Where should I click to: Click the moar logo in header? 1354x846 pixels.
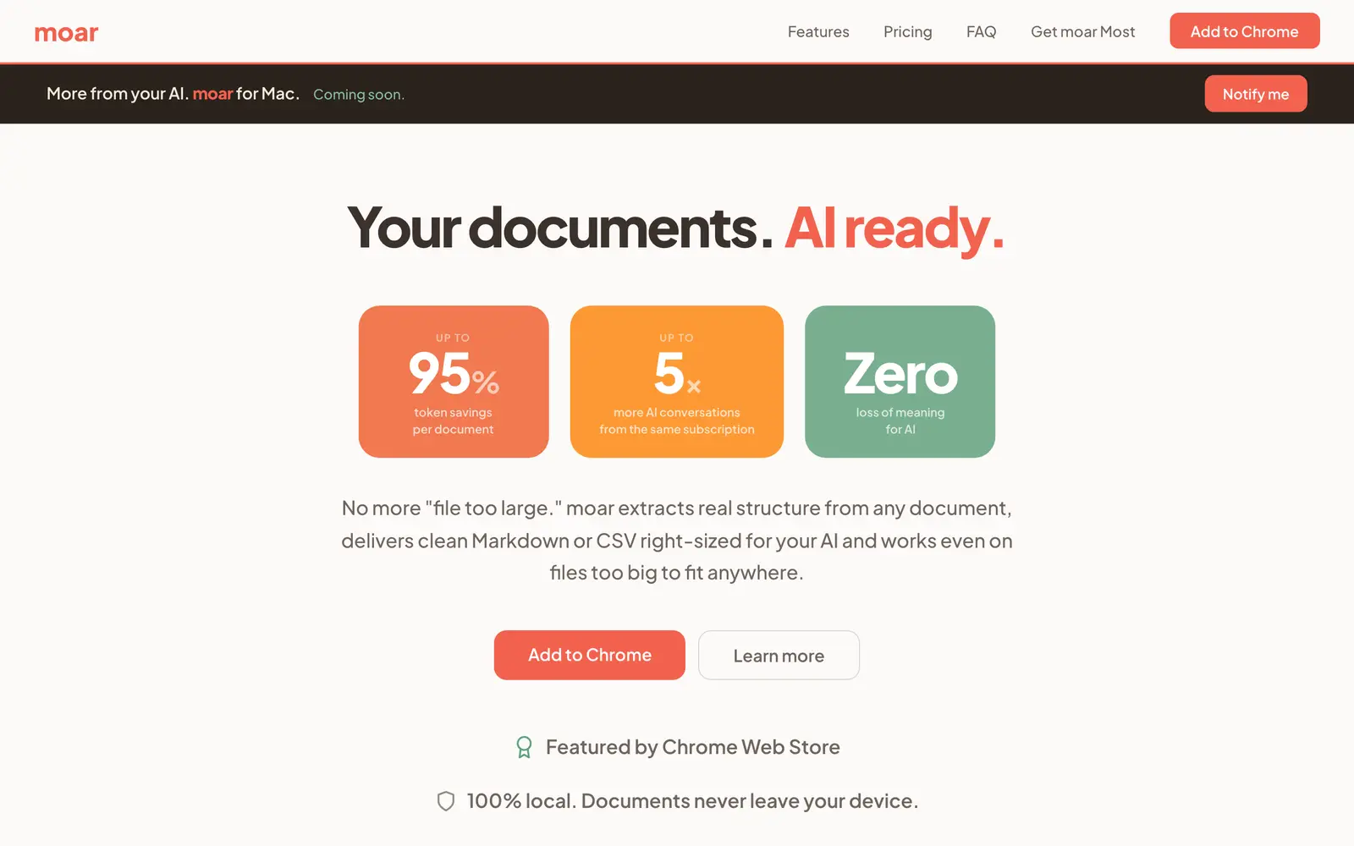pyautogui.click(x=66, y=33)
